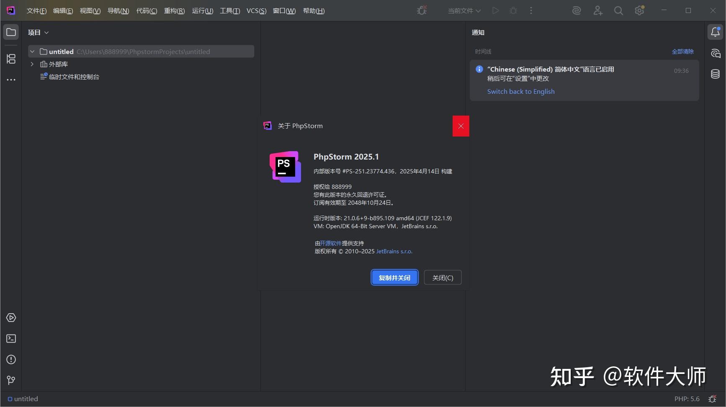Screen dimensions: 726x407
Task: Show more tool windows ellipsis
Action: coord(11,80)
